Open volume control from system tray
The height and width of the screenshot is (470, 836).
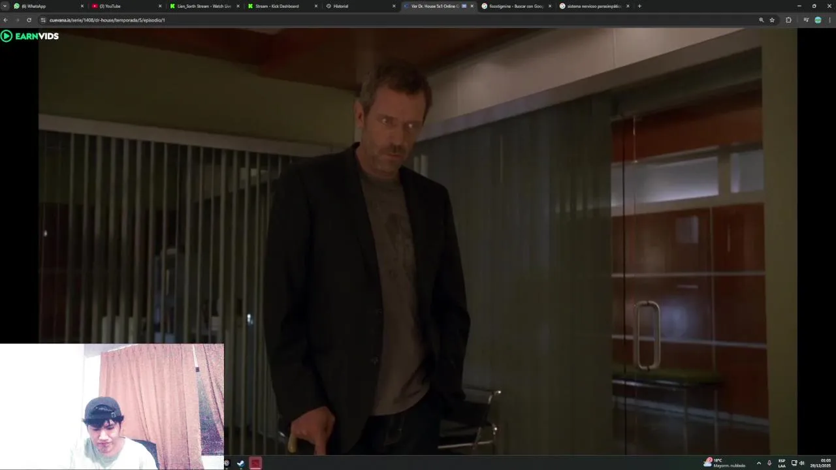coord(802,463)
